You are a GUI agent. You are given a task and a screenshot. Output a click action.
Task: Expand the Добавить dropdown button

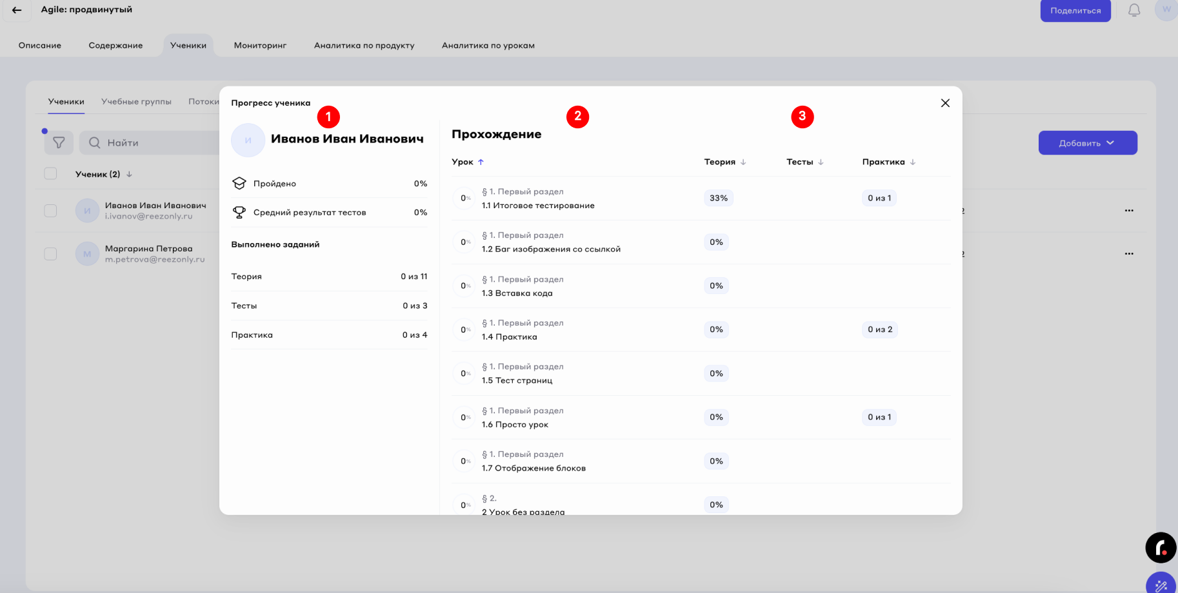pos(1087,143)
